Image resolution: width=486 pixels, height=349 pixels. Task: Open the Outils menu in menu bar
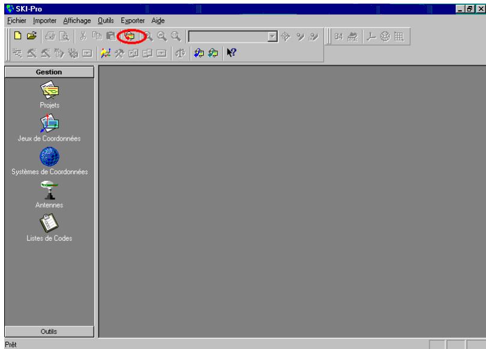point(106,20)
